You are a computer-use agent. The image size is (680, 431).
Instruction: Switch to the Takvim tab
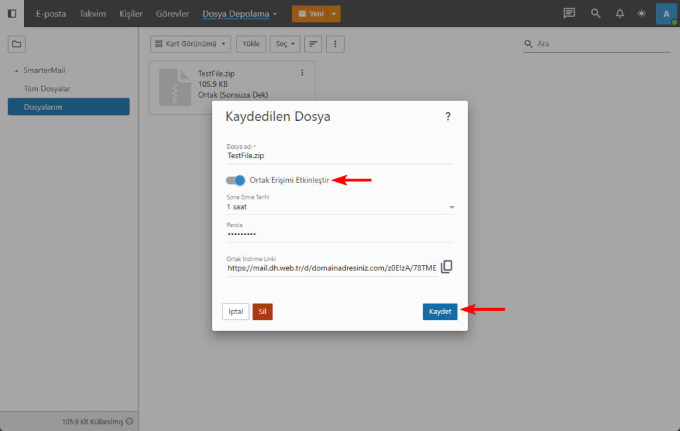[x=92, y=13]
